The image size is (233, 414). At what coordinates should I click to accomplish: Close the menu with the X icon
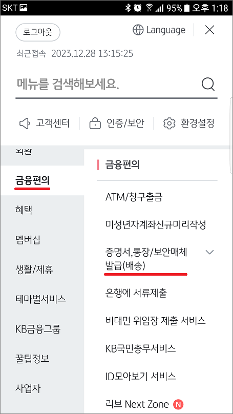tap(209, 30)
